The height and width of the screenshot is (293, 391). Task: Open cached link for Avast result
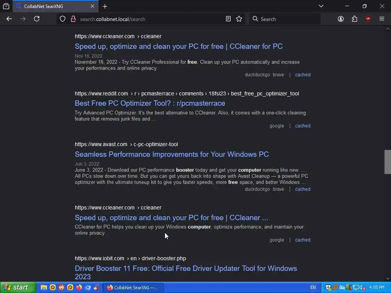click(303, 189)
